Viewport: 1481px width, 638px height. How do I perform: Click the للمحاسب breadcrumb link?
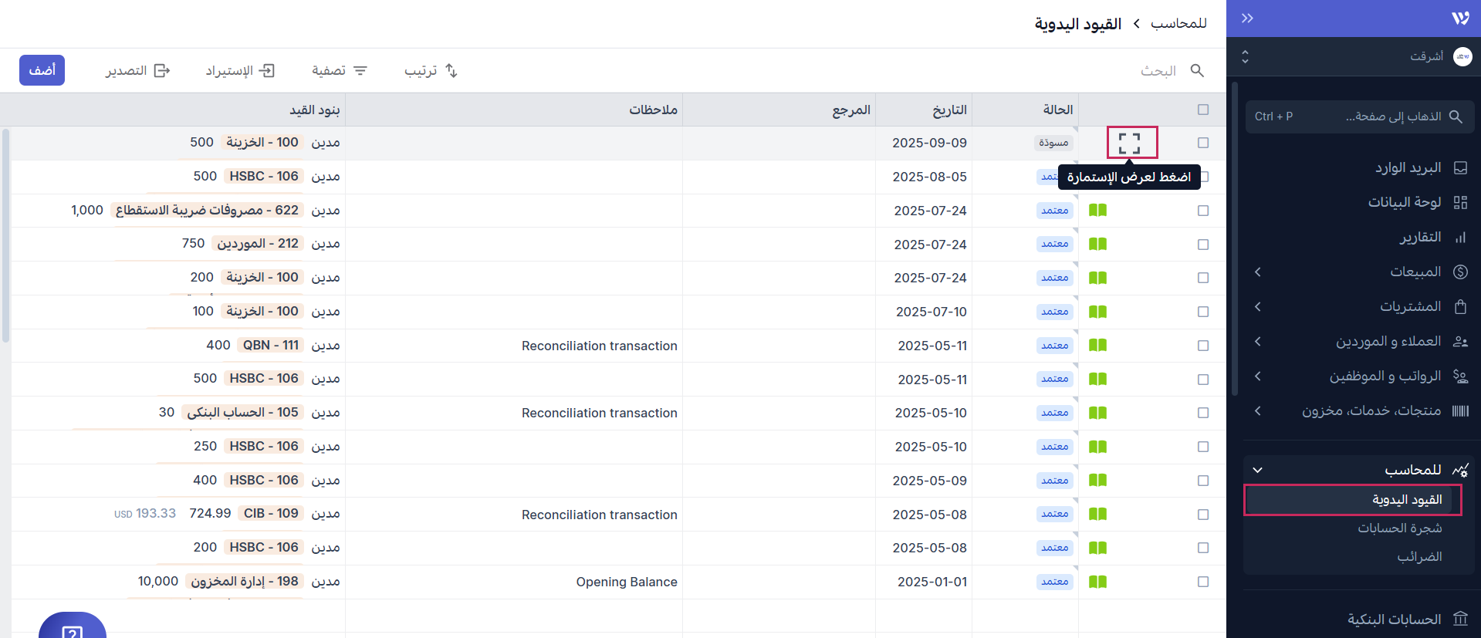click(x=1178, y=24)
